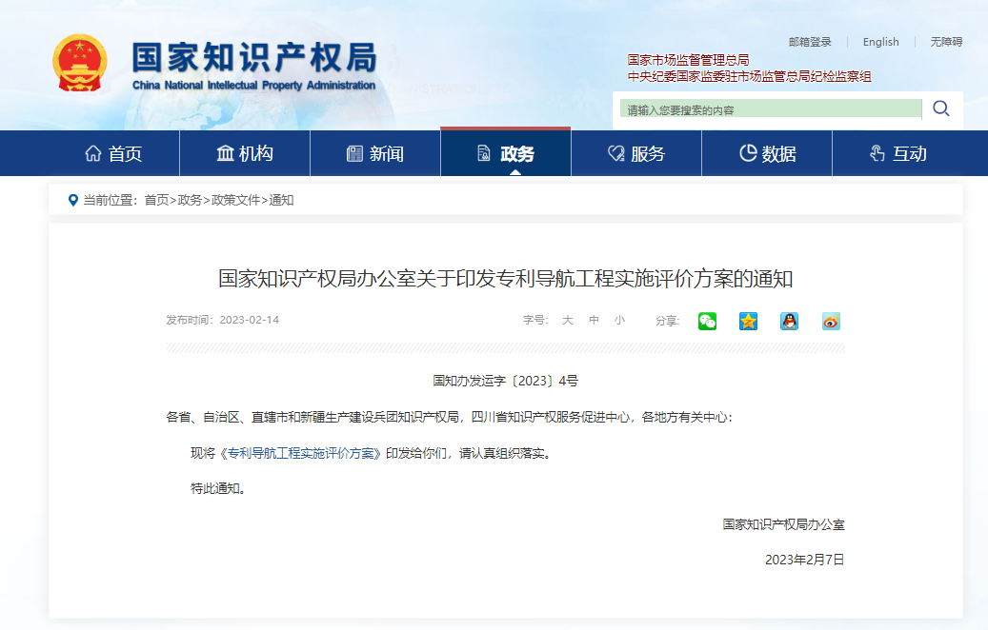
Task: Click document number 国知办发运字〔2023〕4号
Action: point(505,380)
